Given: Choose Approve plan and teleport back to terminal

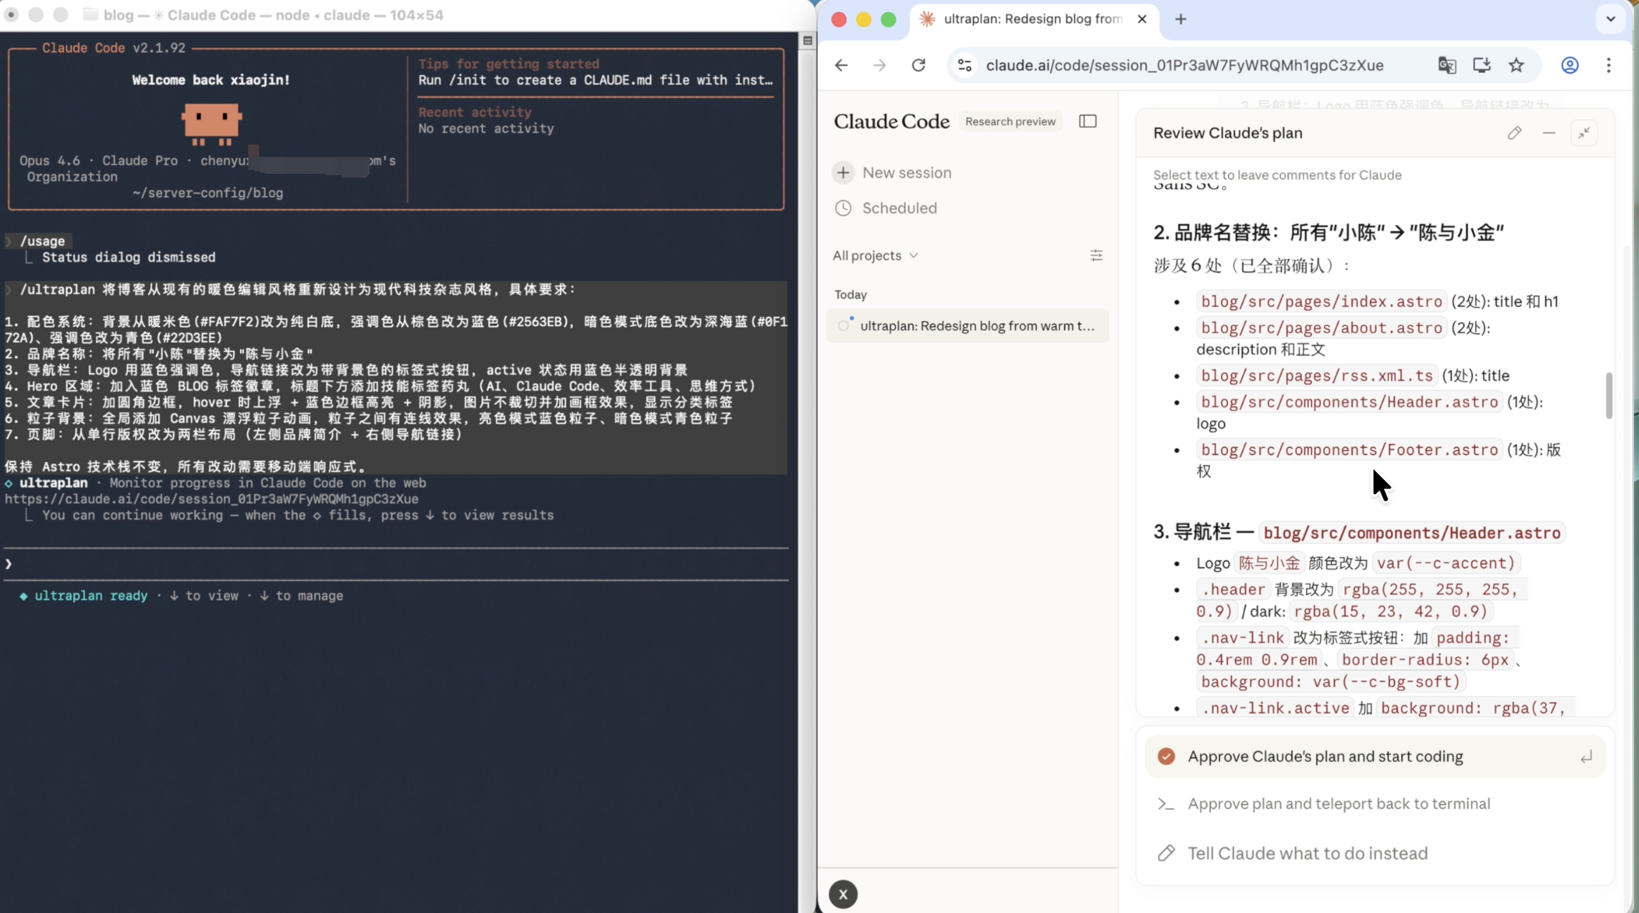Looking at the screenshot, I should pos(1374,804).
